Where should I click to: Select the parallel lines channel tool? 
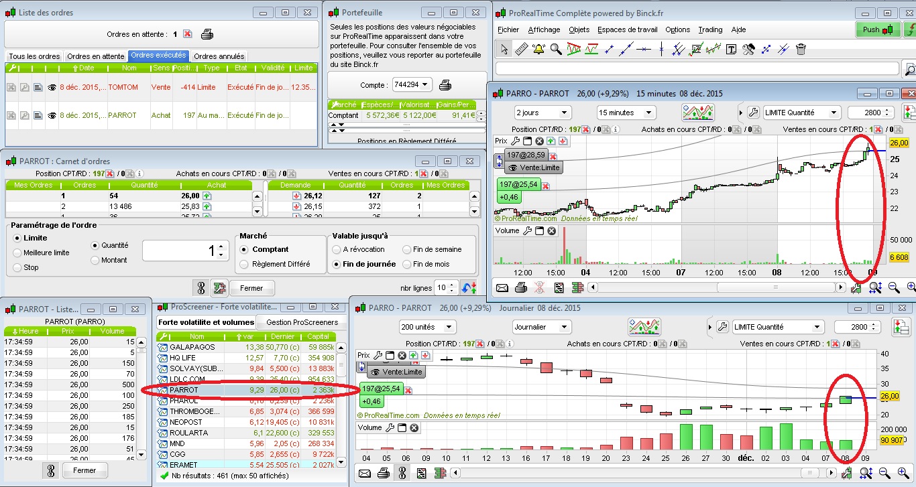(x=679, y=49)
